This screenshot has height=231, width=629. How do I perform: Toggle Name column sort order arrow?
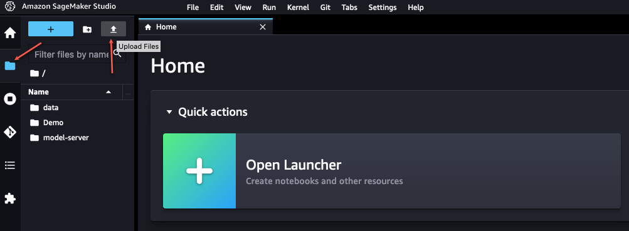tap(108, 92)
